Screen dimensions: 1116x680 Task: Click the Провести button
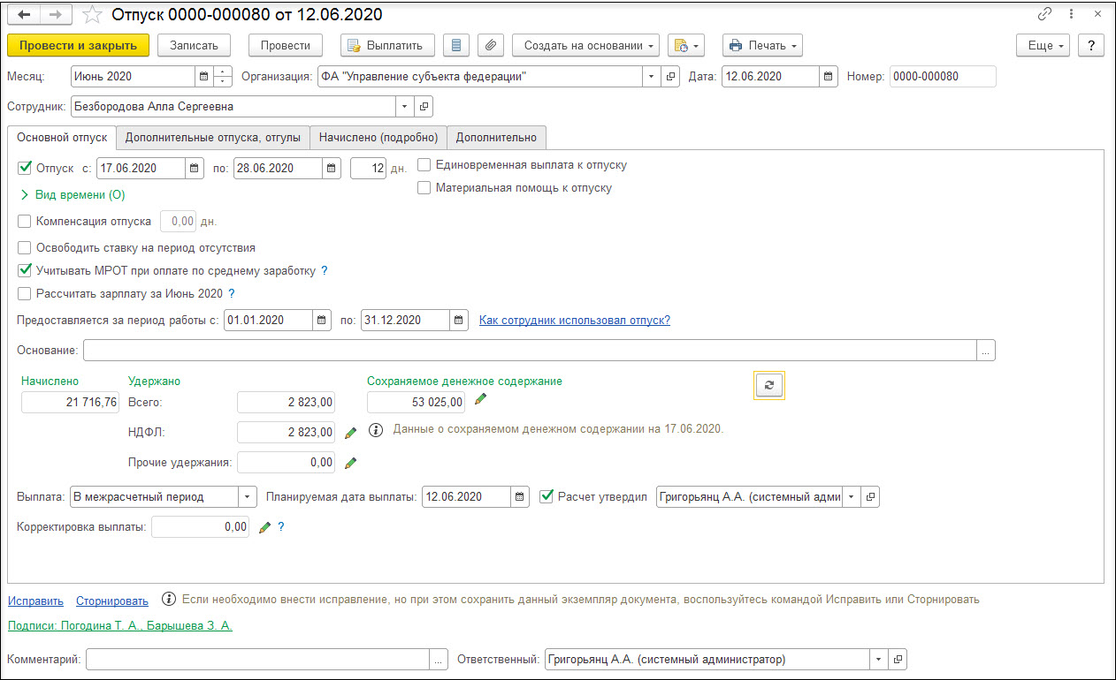click(x=286, y=45)
